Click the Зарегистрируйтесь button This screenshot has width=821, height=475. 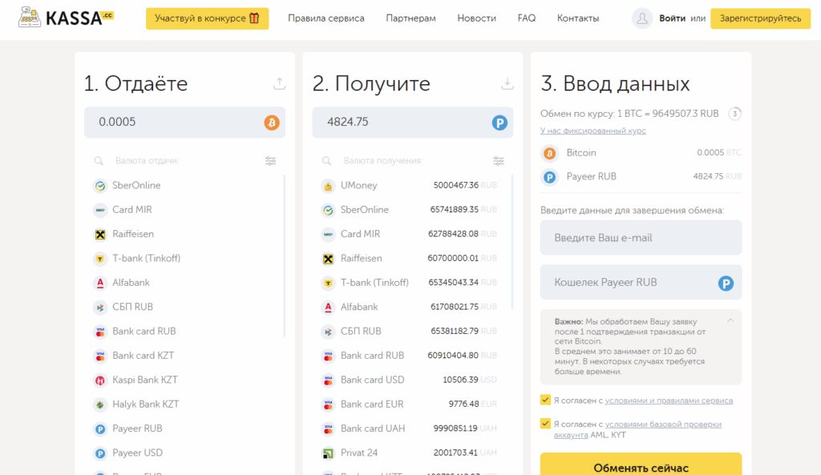[760, 18]
